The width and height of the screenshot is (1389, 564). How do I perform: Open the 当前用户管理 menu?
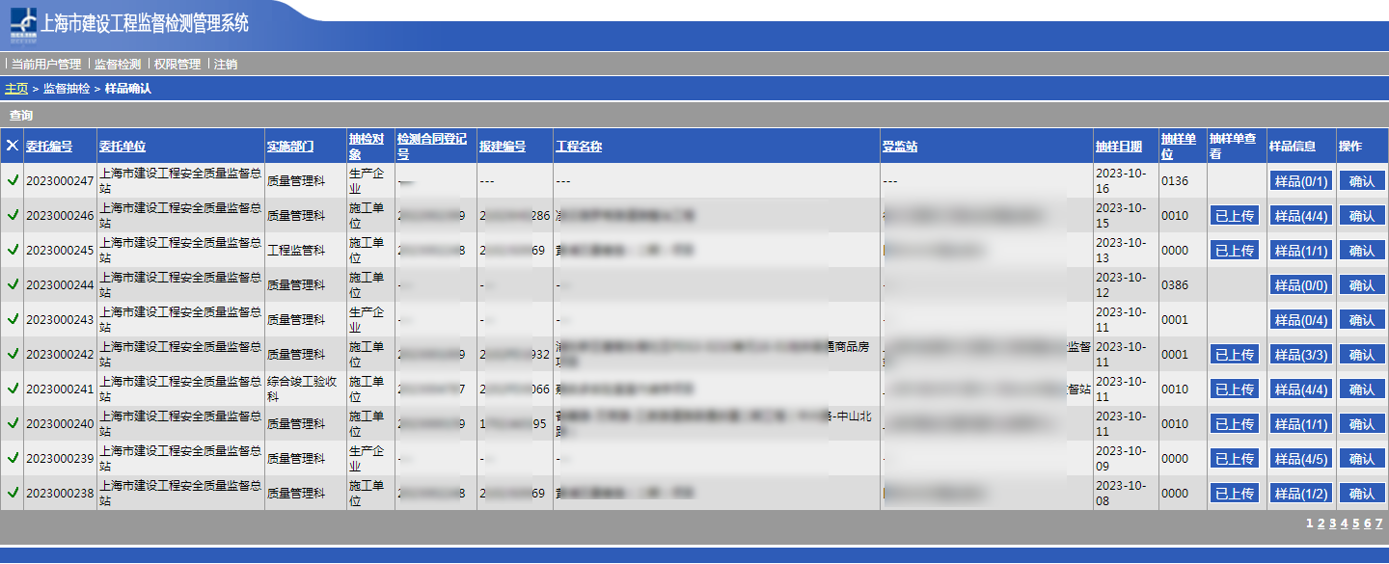click(x=46, y=65)
